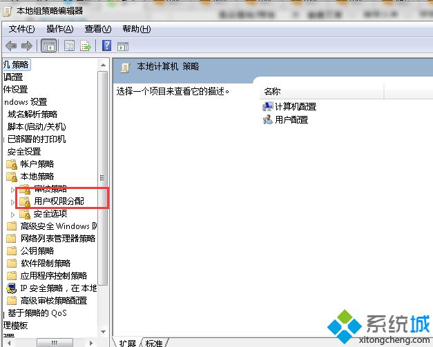Open the blue Help question mark icon
The width and height of the screenshot is (433, 347).
[106, 46]
